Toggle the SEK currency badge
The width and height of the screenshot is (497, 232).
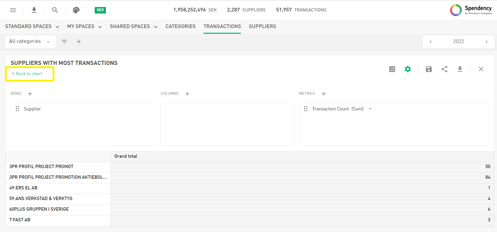coord(100,10)
